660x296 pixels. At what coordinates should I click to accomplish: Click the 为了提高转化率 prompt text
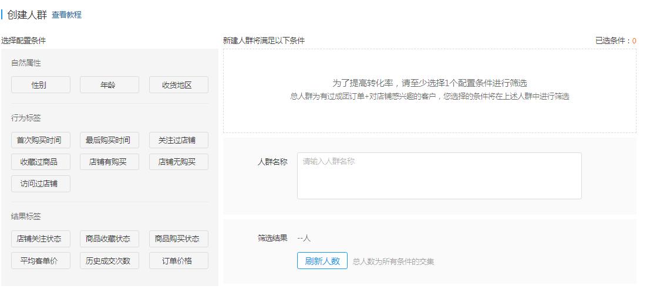click(x=430, y=83)
